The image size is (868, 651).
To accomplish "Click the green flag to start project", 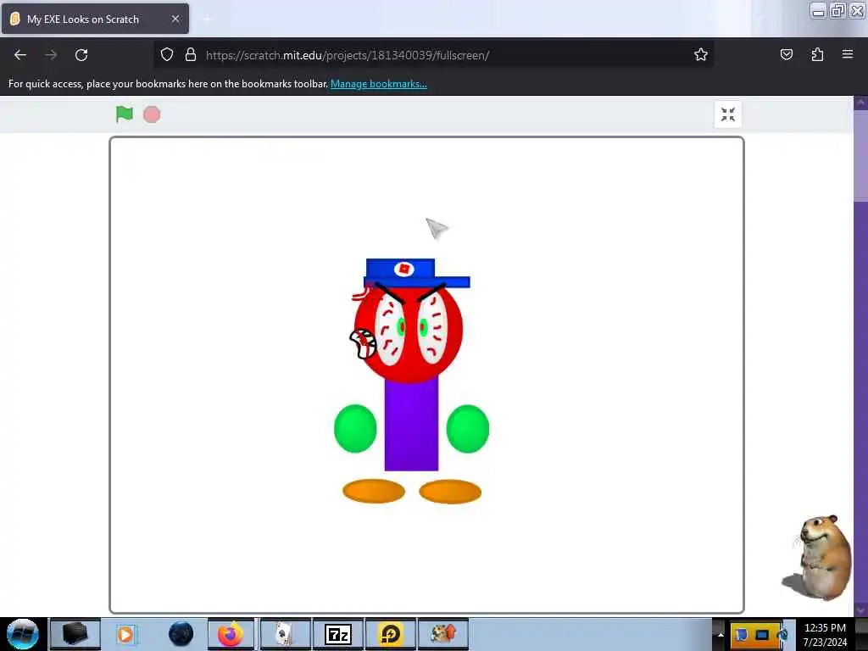I will [x=124, y=114].
